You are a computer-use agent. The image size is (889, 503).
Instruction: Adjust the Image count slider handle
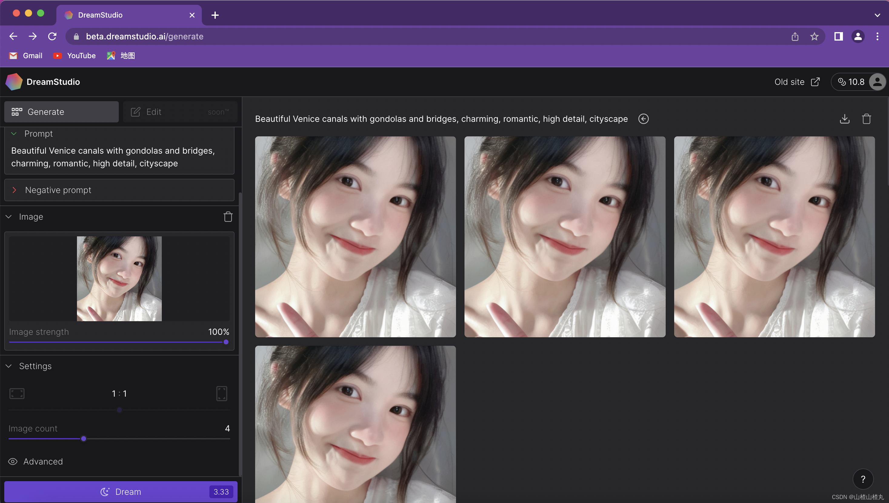click(84, 439)
